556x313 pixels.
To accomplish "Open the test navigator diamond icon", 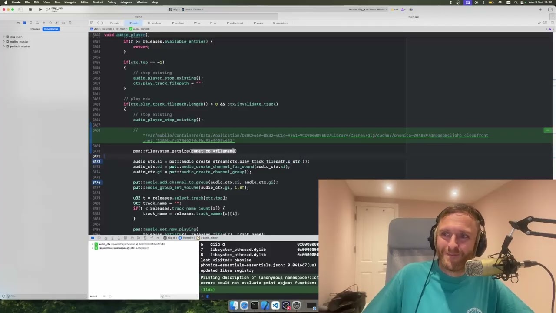I will 50,23.
